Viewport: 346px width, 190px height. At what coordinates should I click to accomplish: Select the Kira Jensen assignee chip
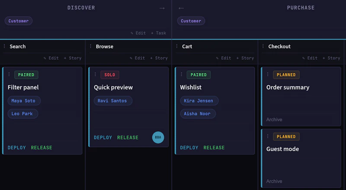pyautogui.click(x=199, y=101)
